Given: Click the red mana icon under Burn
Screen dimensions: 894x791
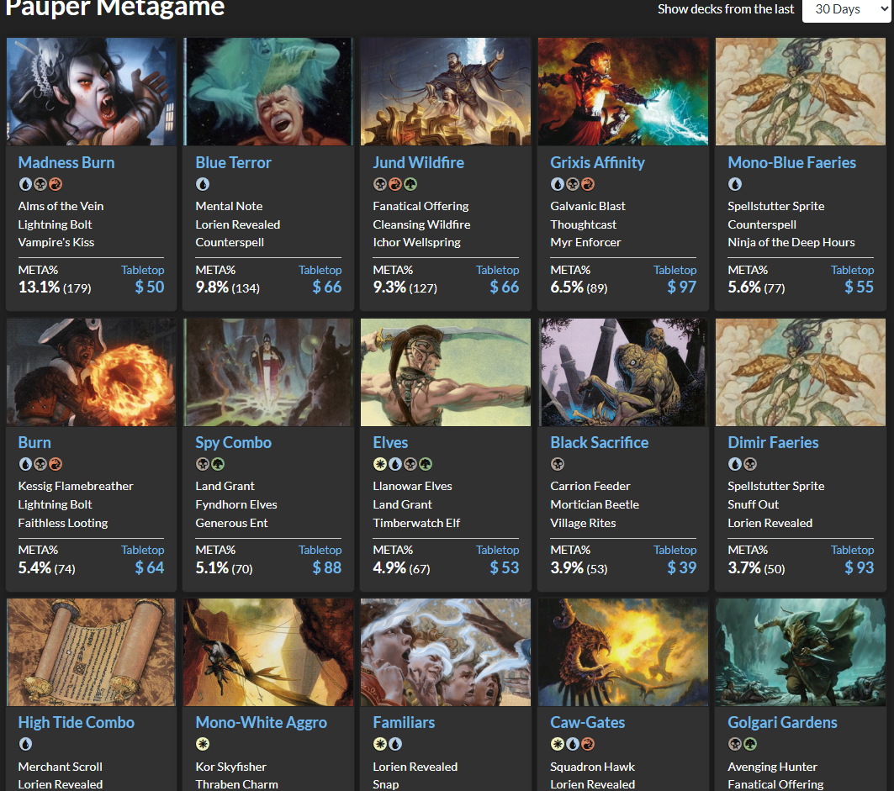Looking at the screenshot, I should [56, 464].
